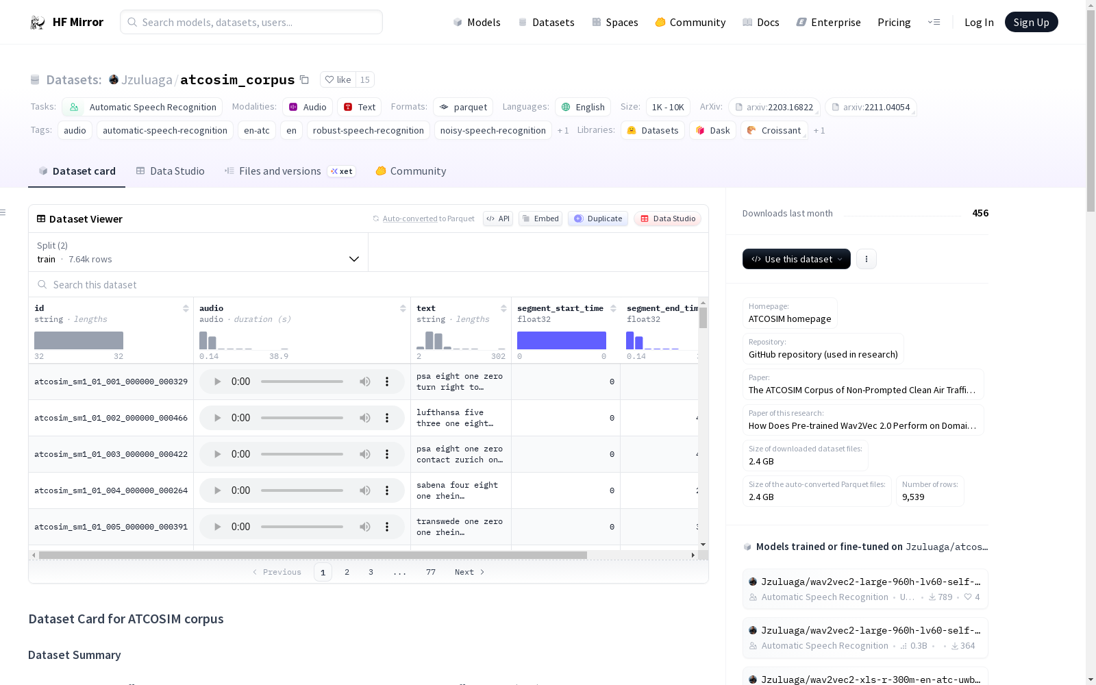Click the Log In link
Screen dimensions: 1096x685
pos(979,23)
